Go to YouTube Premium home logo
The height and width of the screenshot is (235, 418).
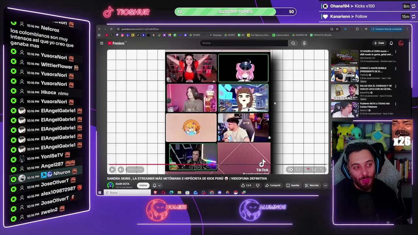click(116, 43)
